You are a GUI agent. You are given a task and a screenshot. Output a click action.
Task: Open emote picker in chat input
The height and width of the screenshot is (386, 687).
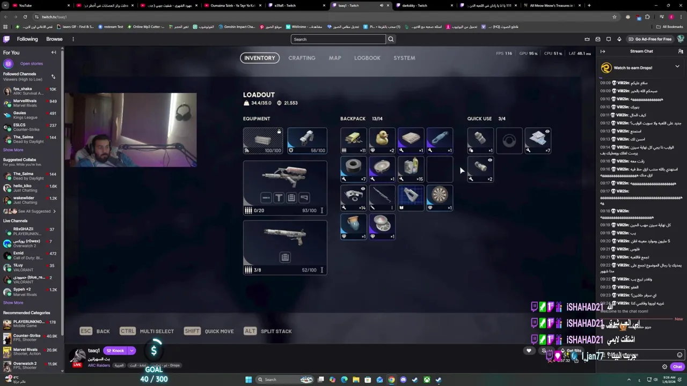click(x=679, y=355)
